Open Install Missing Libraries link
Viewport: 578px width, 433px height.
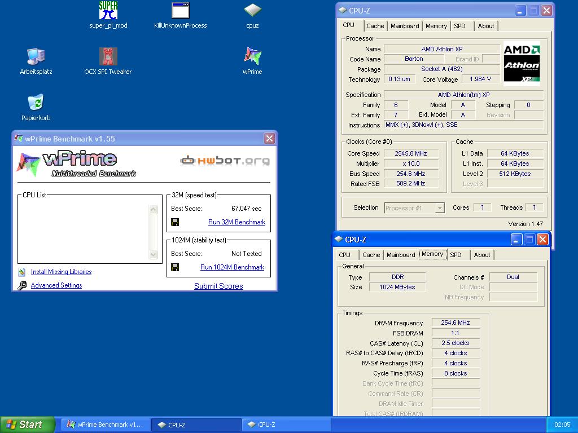61,272
